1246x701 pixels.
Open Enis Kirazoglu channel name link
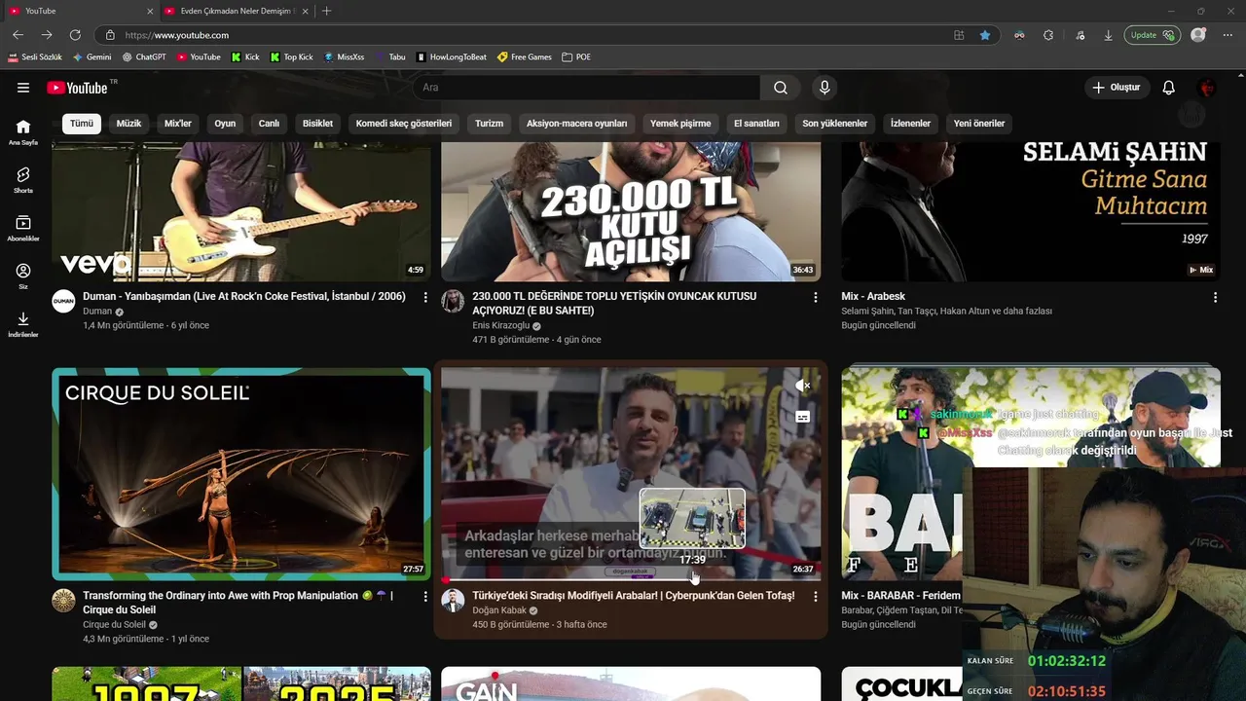[500, 325]
